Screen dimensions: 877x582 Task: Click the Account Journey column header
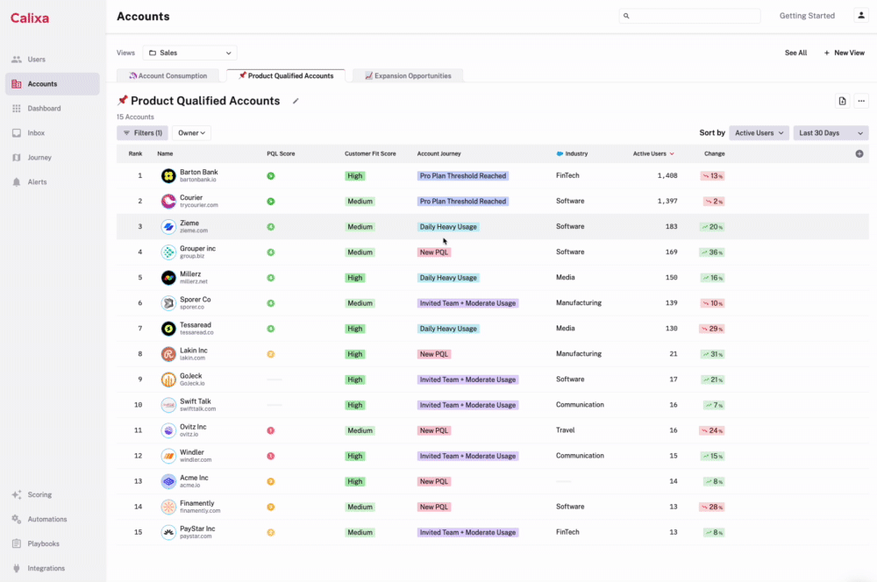click(x=439, y=153)
